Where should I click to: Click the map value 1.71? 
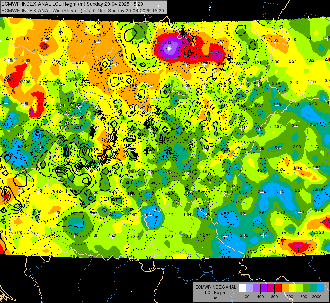click(44, 62)
